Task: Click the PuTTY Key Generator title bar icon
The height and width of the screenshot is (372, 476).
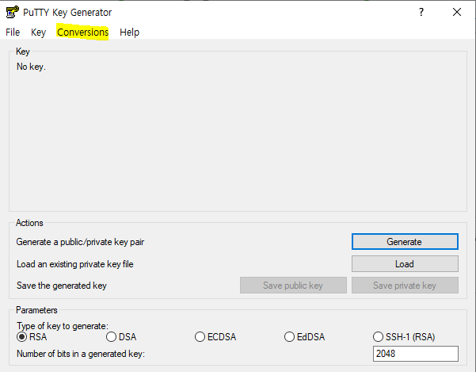Action: 12,12
